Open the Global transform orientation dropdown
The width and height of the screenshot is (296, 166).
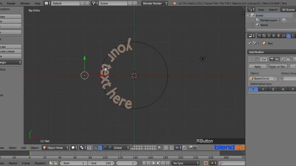pos(121,148)
